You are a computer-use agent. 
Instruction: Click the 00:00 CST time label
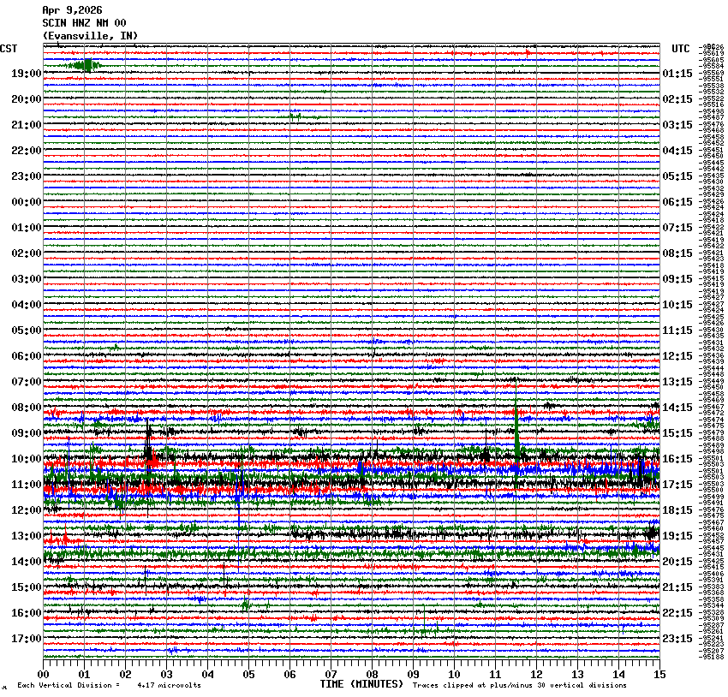26,202
